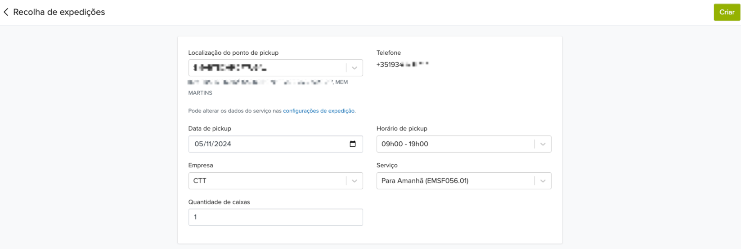The width and height of the screenshot is (741, 249).
Task: Open the calendar picker icon in date field
Action: (353, 144)
